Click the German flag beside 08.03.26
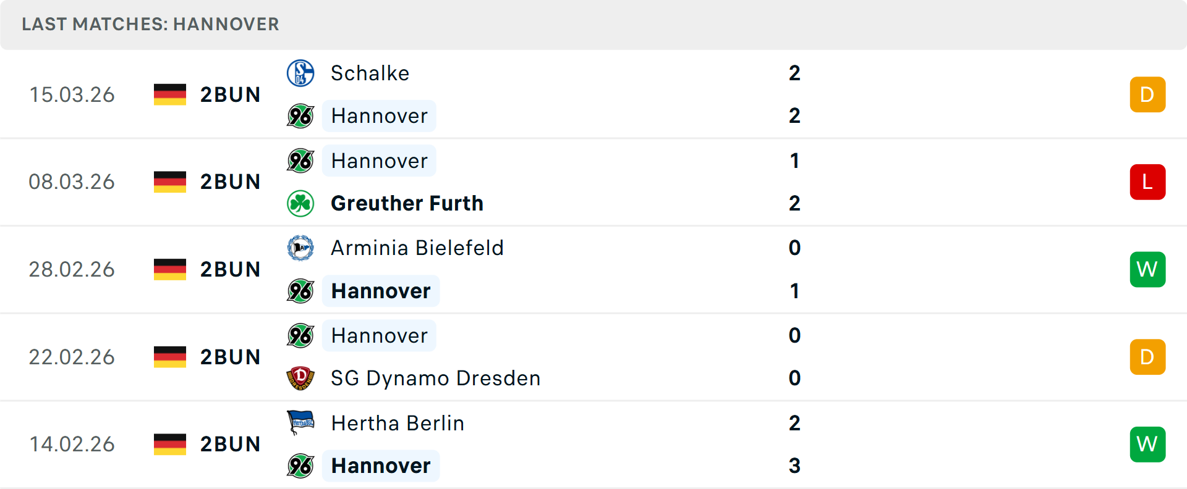The width and height of the screenshot is (1187, 489). pos(170,182)
